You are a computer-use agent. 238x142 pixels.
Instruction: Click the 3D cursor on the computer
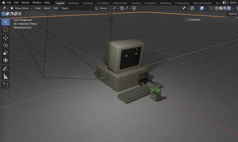point(121,73)
